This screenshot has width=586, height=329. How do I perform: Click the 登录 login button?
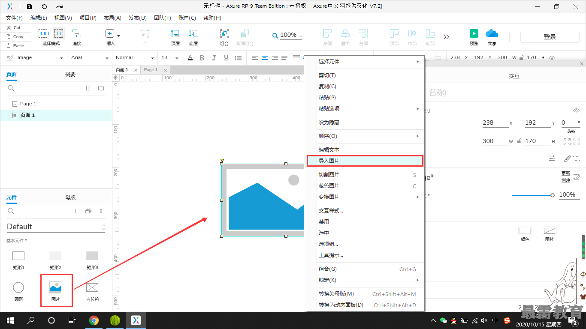point(550,37)
